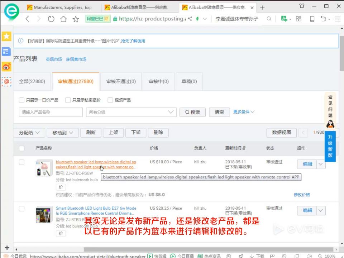The height and width of the screenshot is (258, 344).
Task: Open the bluetooth speaker lamp product thumbnail
Action: click(x=44, y=168)
